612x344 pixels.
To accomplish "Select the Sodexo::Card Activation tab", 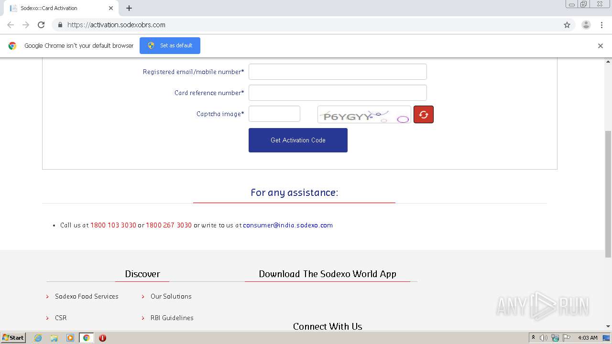I will (x=61, y=8).
